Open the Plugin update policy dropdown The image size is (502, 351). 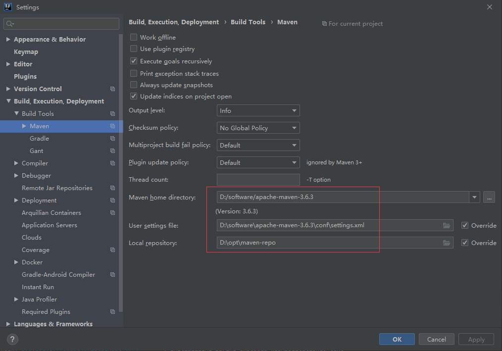(258, 162)
